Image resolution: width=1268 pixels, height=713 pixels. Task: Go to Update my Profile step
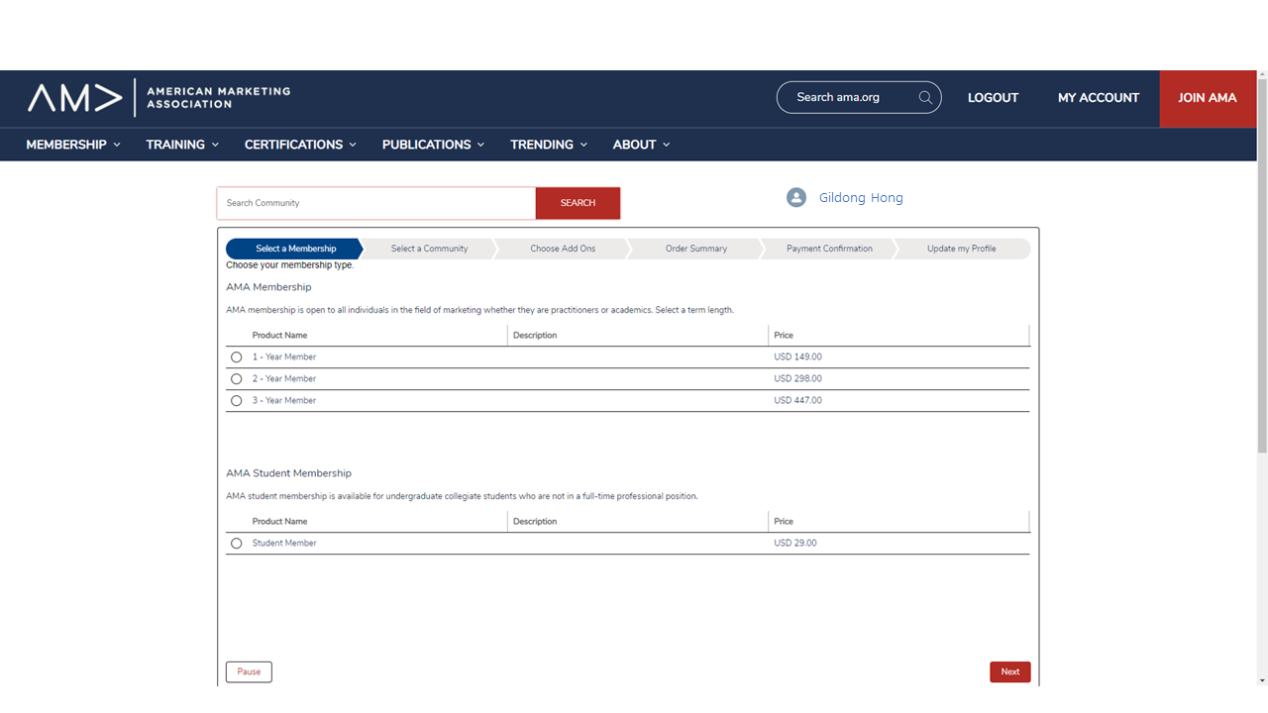pos(962,249)
